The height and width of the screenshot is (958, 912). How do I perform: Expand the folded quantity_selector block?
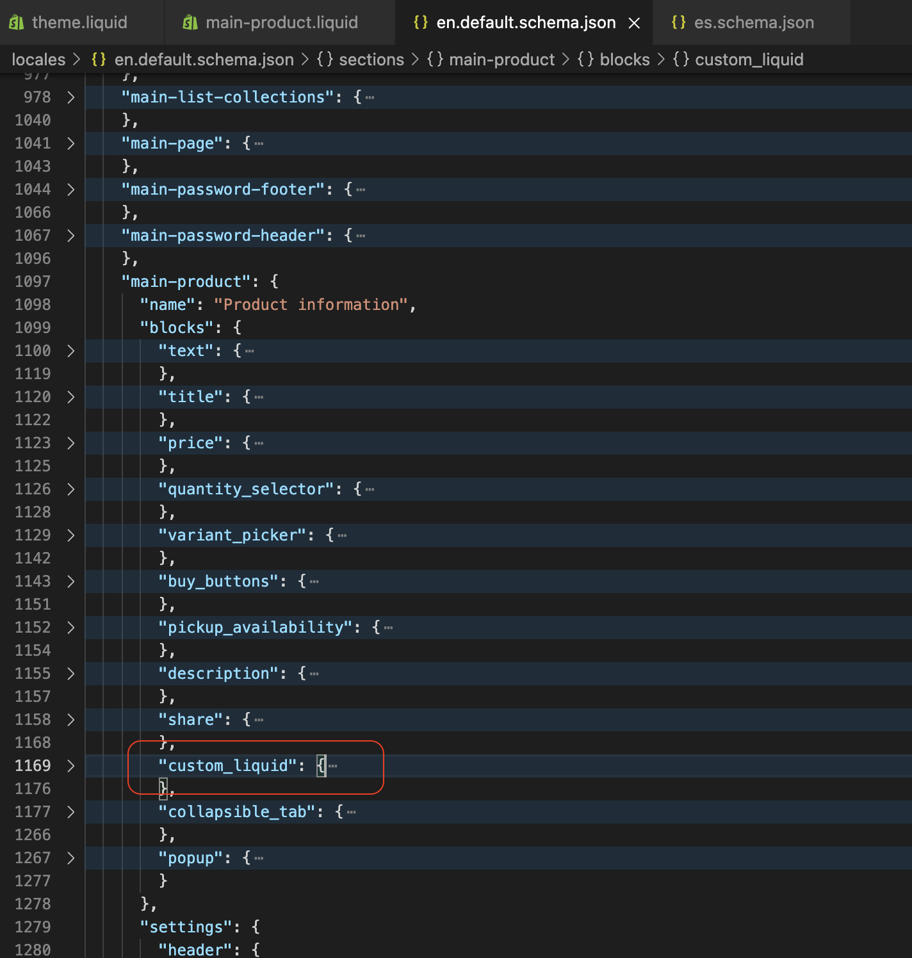click(x=71, y=489)
